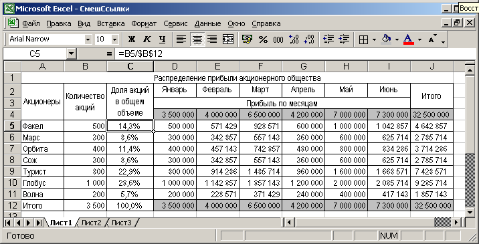Go to last sheet tab button
479x244 pixels.
pos(39,223)
